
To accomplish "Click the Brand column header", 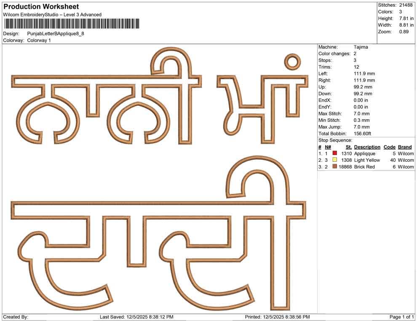I will pyautogui.click(x=405, y=147).
